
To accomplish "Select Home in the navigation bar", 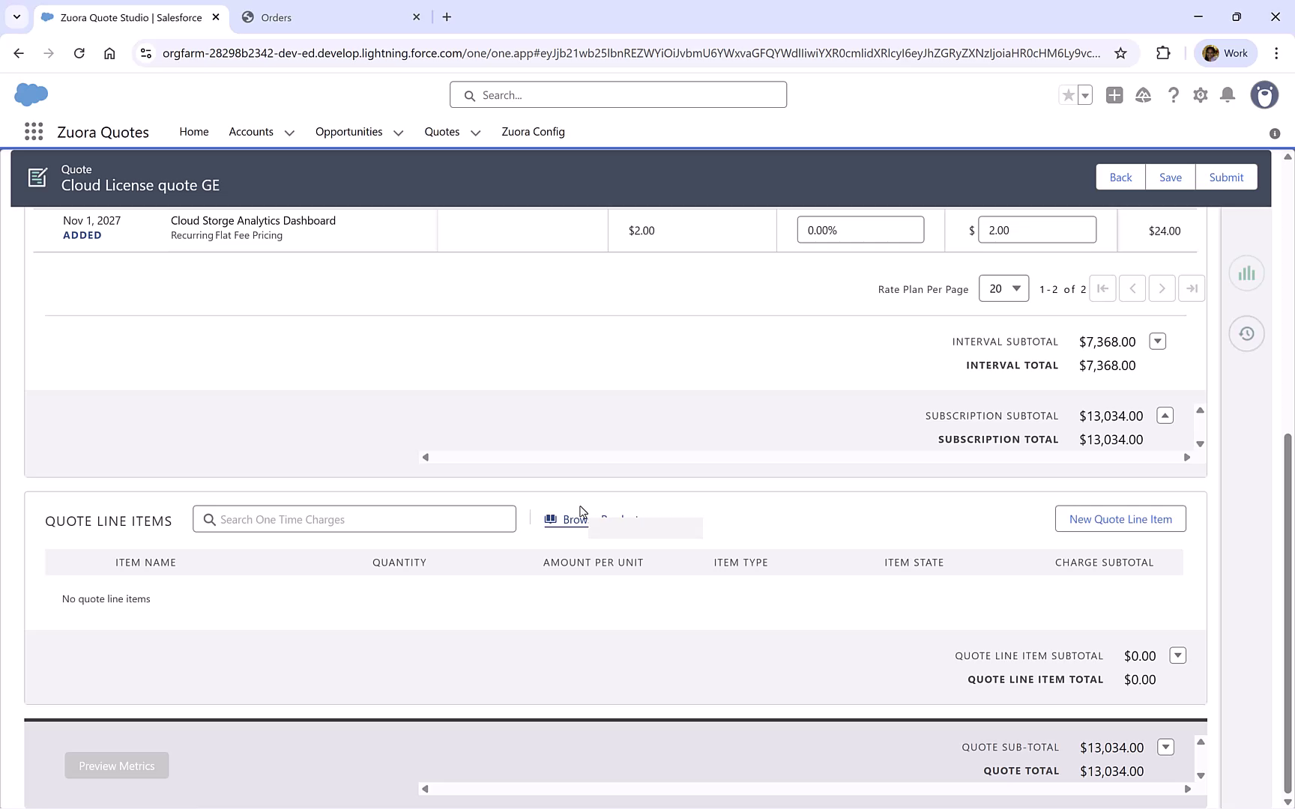I will (193, 132).
